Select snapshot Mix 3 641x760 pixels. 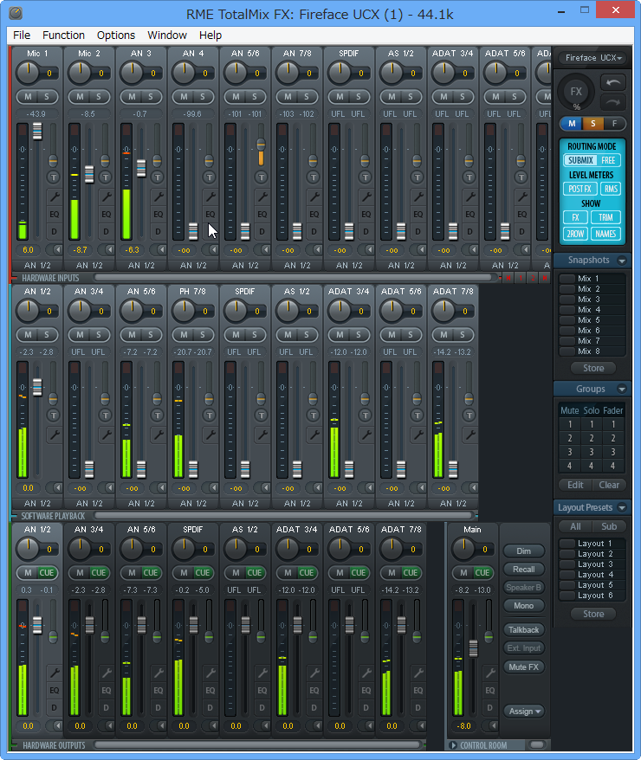tap(592, 299)
